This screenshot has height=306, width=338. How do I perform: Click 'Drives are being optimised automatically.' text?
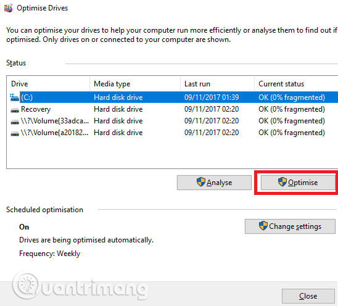tap(86, 240)
